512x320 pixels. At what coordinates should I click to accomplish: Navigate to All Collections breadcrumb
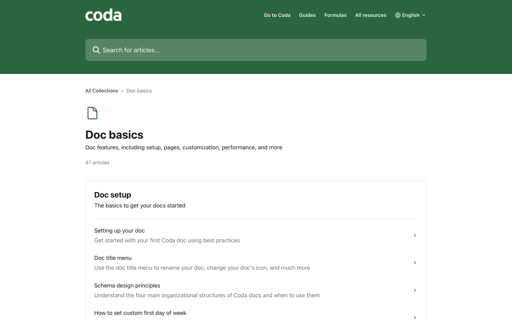[x=102, y=91]
